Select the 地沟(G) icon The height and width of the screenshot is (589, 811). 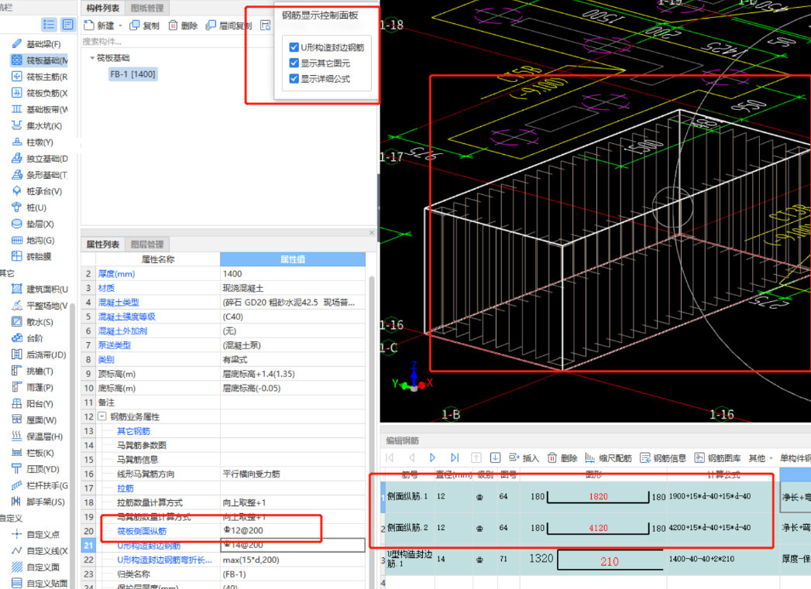tap(17, 240)
